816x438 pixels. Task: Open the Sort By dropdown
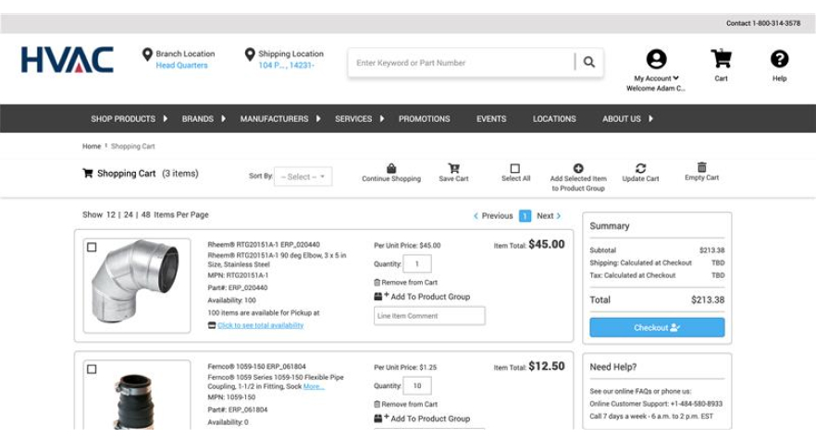coord(303,176)
